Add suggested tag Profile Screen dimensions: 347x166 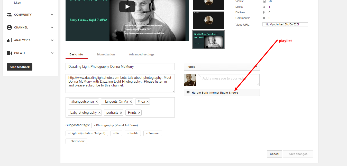pos(133,133)
